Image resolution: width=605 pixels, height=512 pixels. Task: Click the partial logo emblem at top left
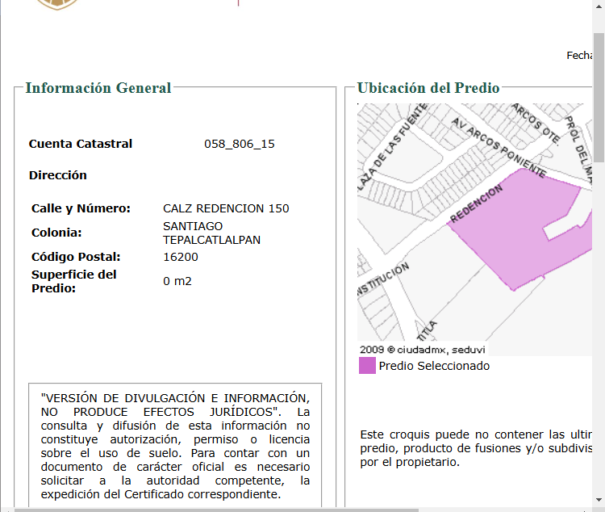(x=57, y=5)
